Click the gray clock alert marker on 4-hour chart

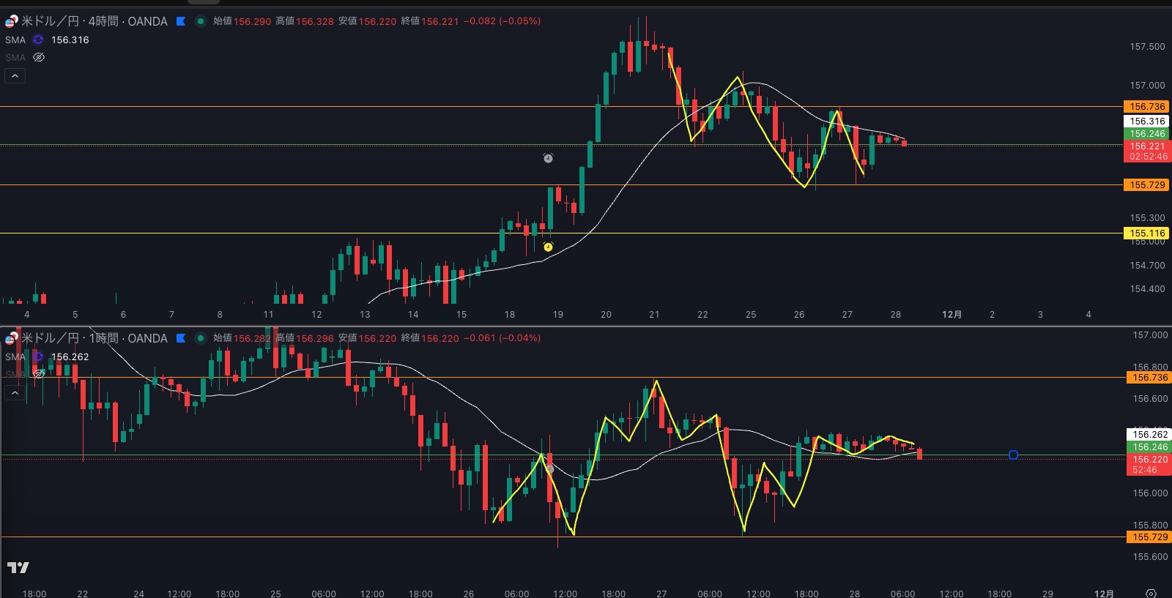pyautogui.click(x=548, y=158)
